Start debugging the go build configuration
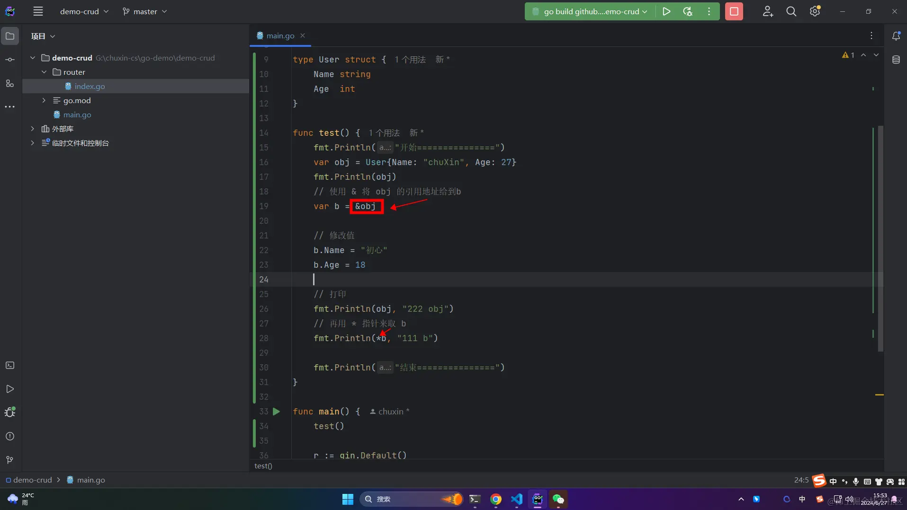Image resolution: width=907 pixels, height=510 pixels. [688, 11]
